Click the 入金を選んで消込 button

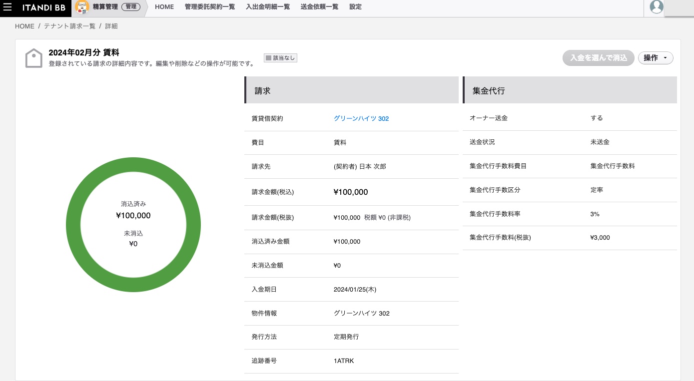599,58
